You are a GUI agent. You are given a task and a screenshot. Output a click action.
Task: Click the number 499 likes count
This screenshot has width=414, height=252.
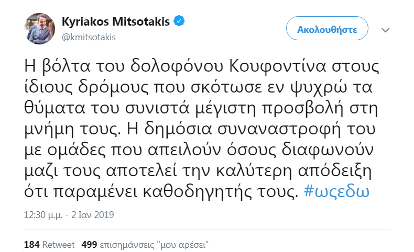coord(89,245)
